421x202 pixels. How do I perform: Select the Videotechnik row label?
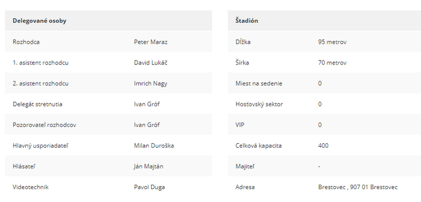click(31, 187)
